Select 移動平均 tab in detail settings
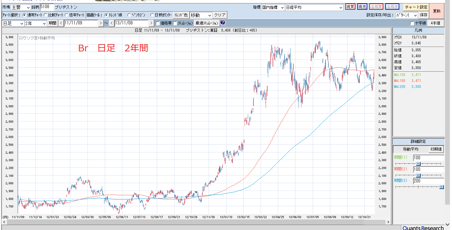Image resolution: width=452 pixels, height=230 pixels. click(x=411, y=149)
